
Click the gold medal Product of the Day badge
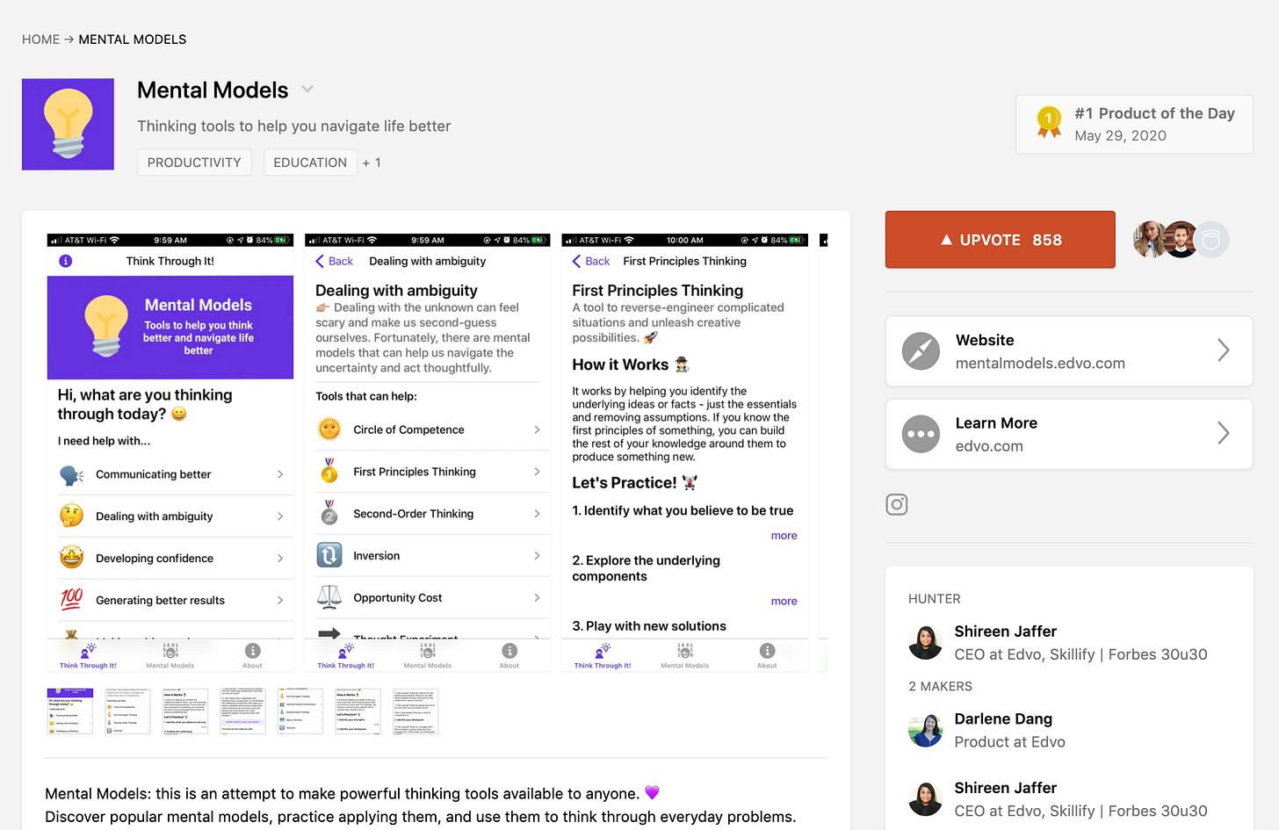coord(1048,122)
